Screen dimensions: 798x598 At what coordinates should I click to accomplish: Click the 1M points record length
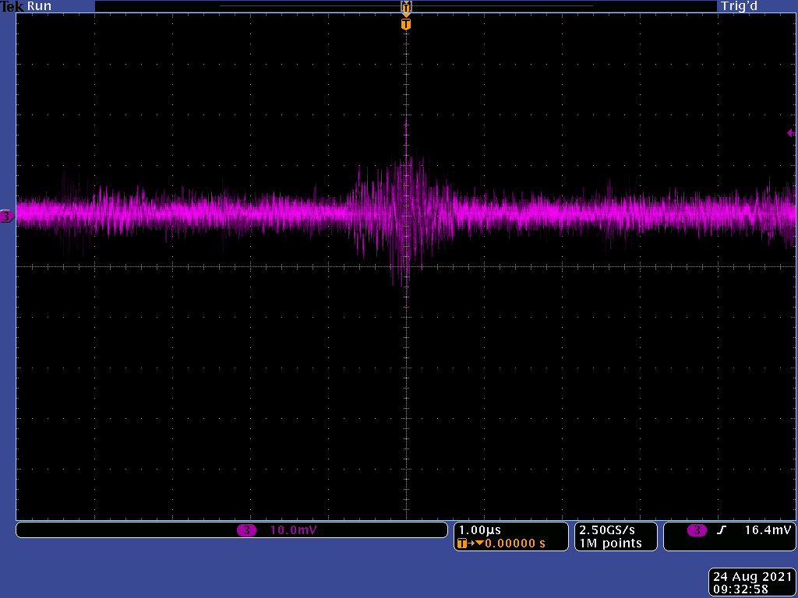tap(610, 543)
